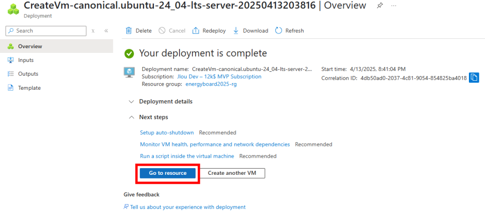Clear the sidebar search with X icon
485x214 pixels.
[93, 31]
